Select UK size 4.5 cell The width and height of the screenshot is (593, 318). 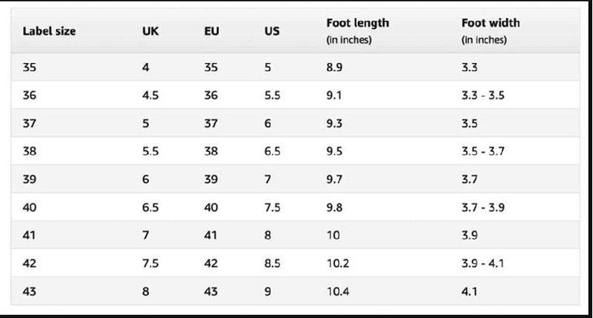[150, 96]
